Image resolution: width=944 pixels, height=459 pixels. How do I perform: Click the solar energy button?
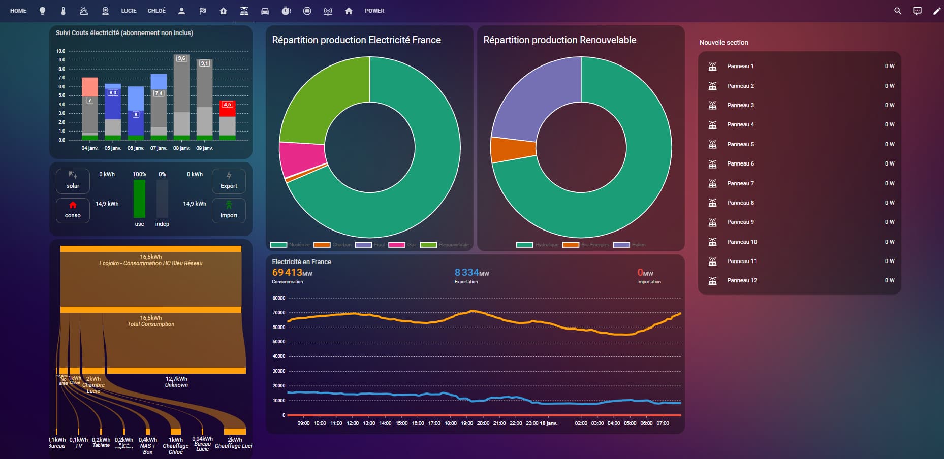click(73, 181)
